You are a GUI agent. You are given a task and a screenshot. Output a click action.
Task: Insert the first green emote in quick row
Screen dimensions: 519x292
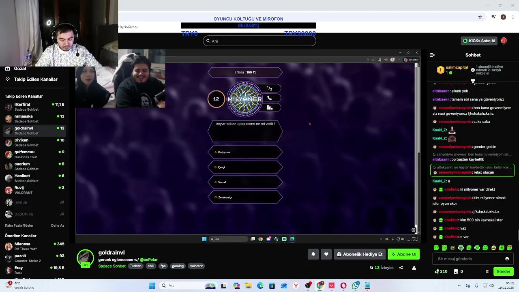click(x=436, y=247)
